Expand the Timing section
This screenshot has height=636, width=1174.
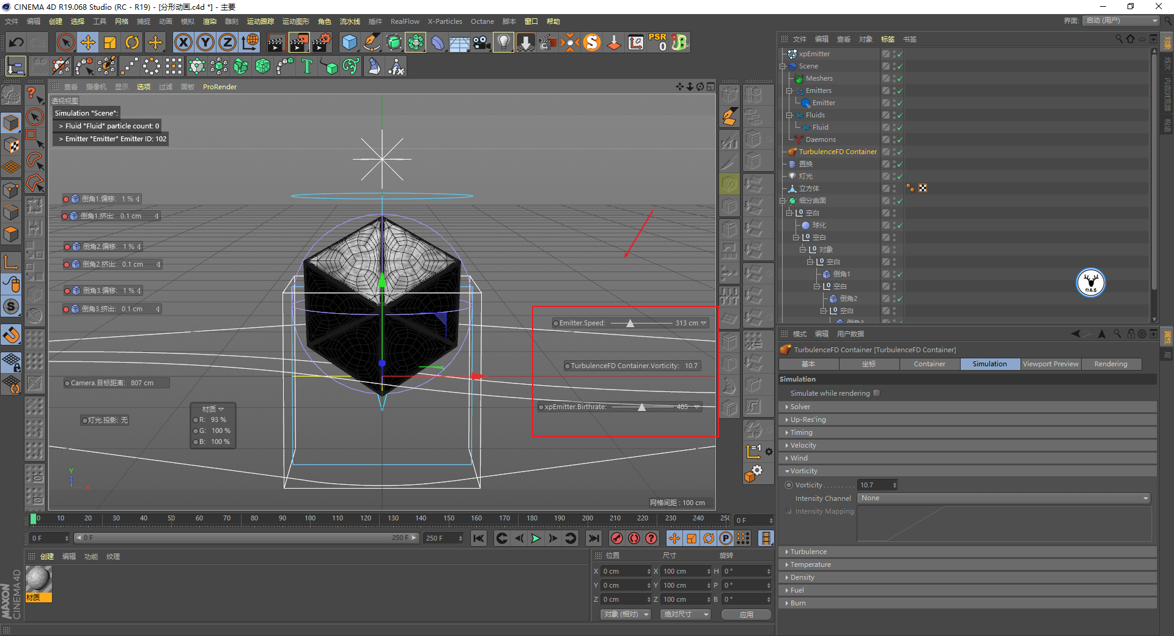[968, 432]
